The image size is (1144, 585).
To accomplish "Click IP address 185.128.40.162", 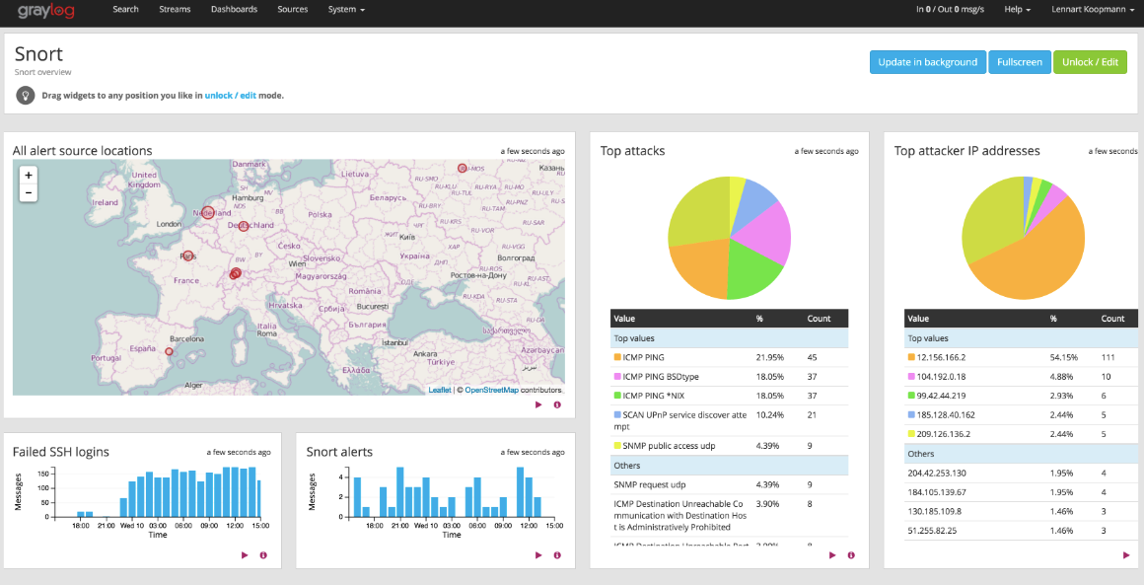I will (x=947, y=414).
